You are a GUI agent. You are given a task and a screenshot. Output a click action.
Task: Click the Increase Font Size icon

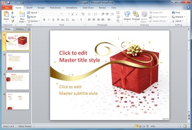pos(72,14)
